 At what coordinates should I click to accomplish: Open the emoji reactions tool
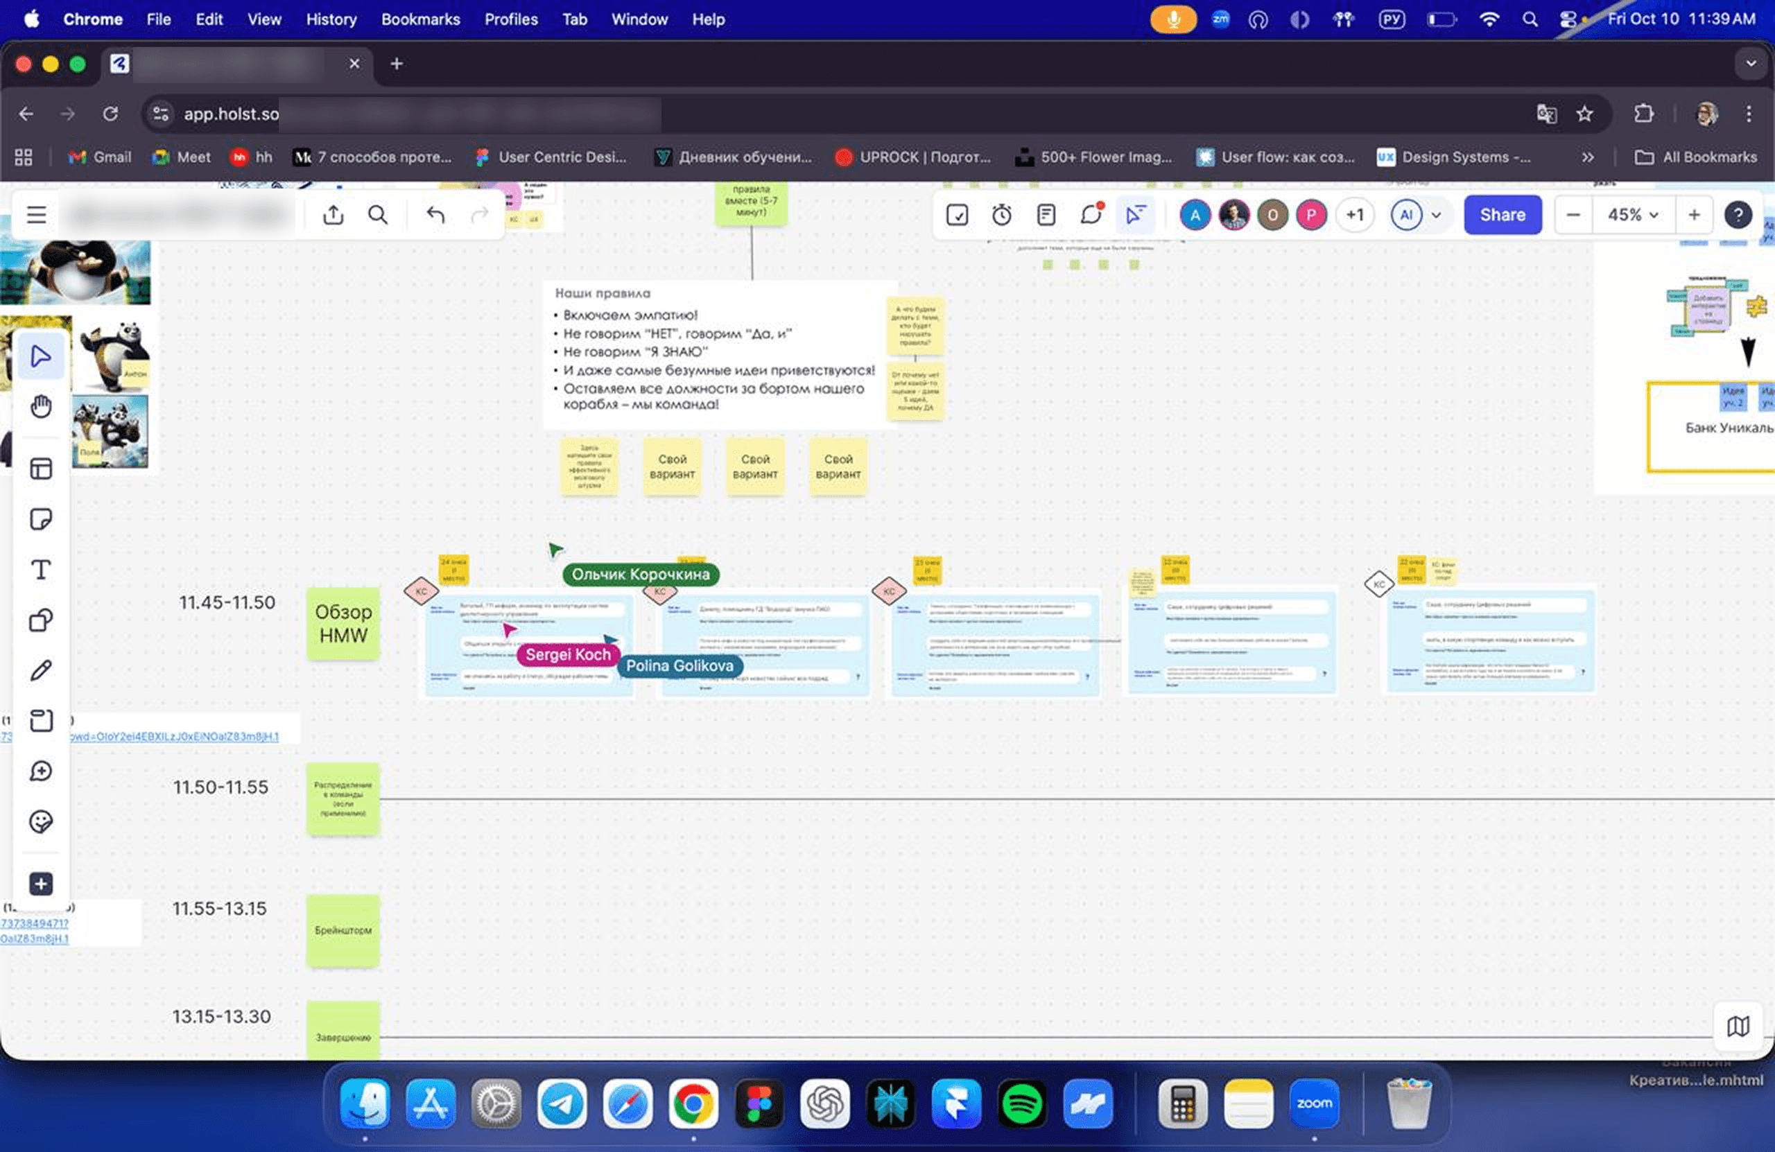pos(41,821)
